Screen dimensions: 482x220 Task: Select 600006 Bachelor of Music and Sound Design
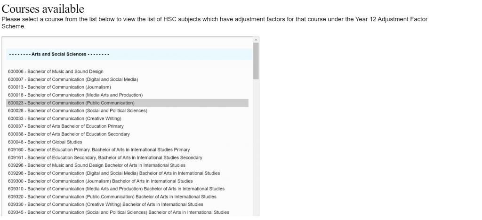click(x=56, y=71)
